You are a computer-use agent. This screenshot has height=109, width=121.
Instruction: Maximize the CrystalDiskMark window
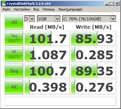coord(112,4)
